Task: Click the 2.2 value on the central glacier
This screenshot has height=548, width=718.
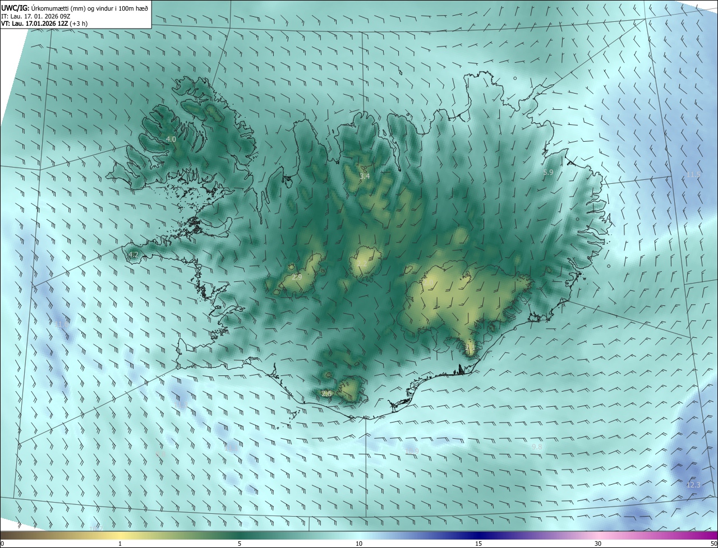Action: (x=362, y=264)
